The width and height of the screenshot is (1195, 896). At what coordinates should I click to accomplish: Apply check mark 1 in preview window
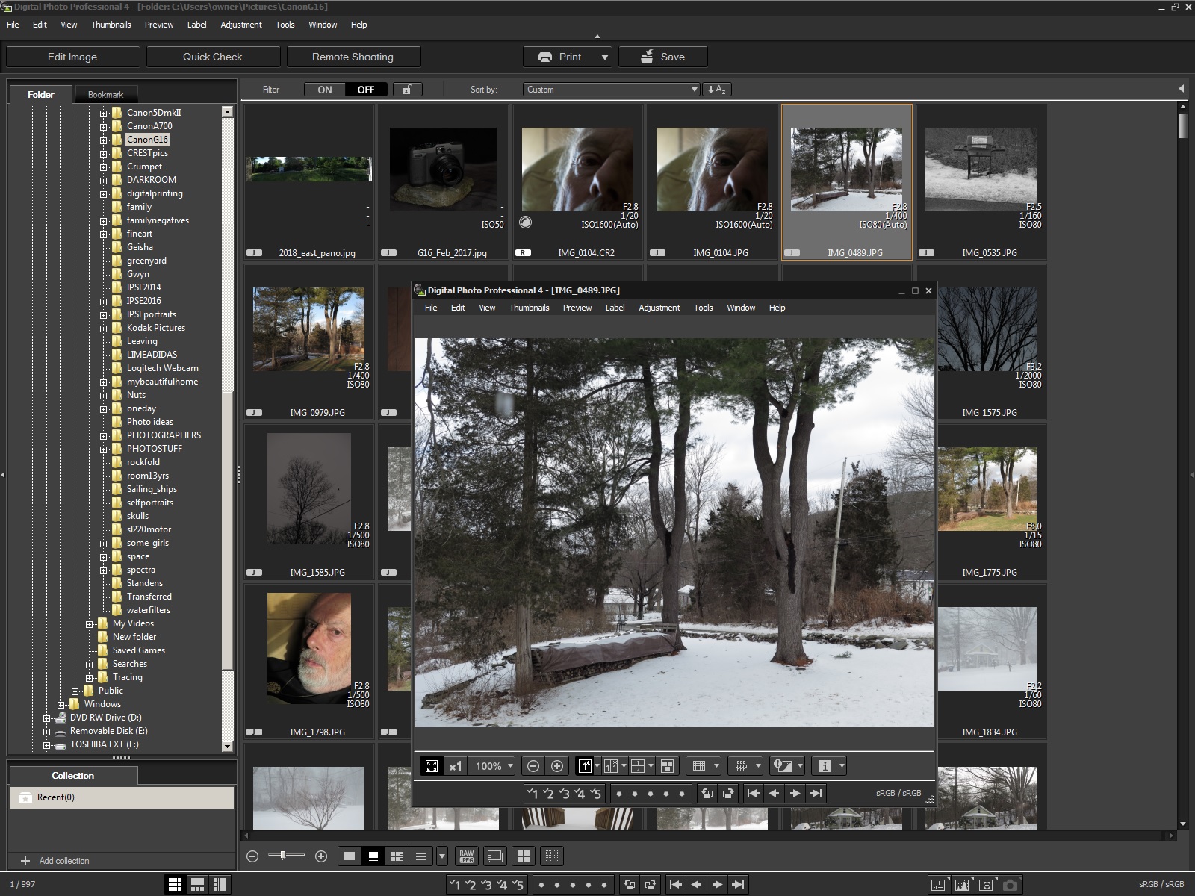[x=532, y=794]
